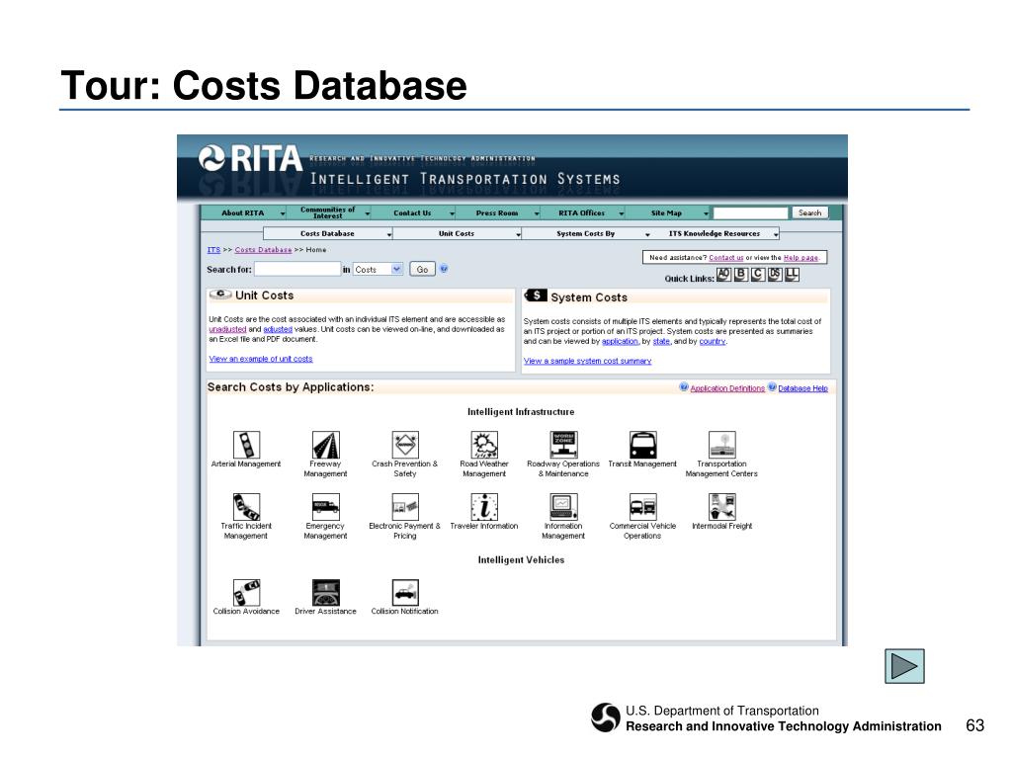Select Information Management computer icon
1012x759 pixels.
click(x=563, y=507)
